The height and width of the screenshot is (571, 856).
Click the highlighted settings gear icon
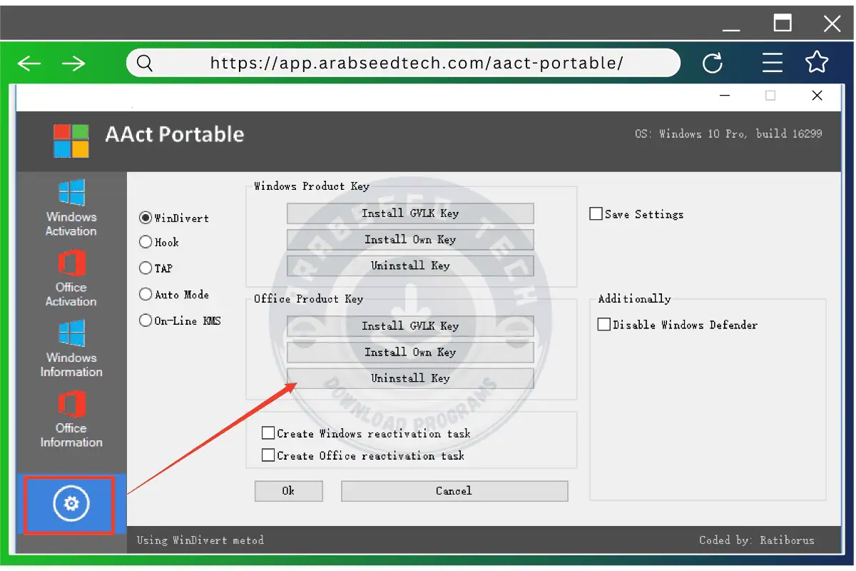point(69,503)
